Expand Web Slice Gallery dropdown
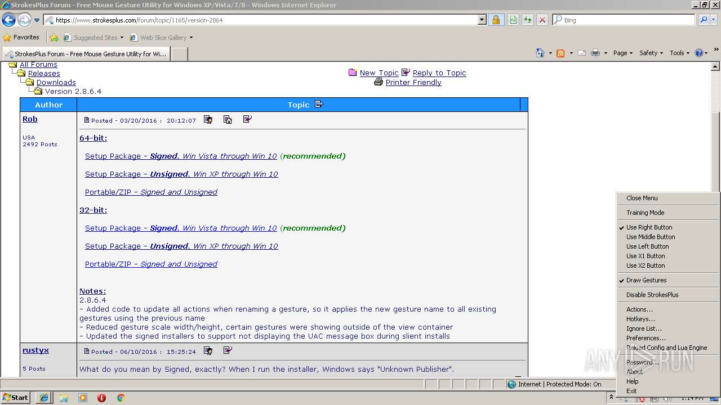 tap(191, 38)
